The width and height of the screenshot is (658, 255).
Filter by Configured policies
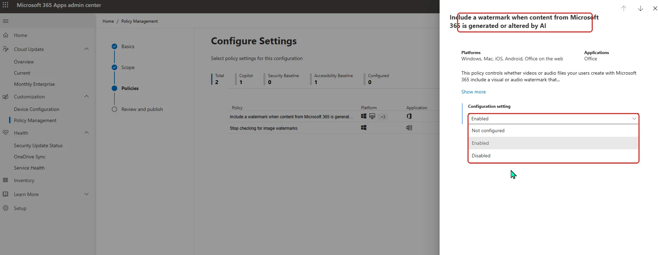coord(377,79)
